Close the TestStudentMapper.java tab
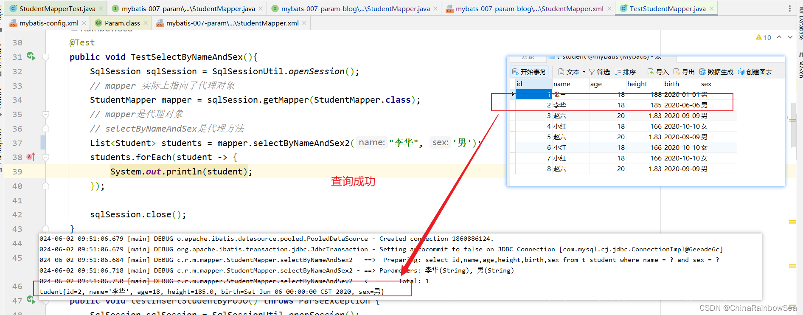 712,8
